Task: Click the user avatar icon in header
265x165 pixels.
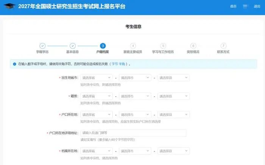Action: click(x=245, y=6)
